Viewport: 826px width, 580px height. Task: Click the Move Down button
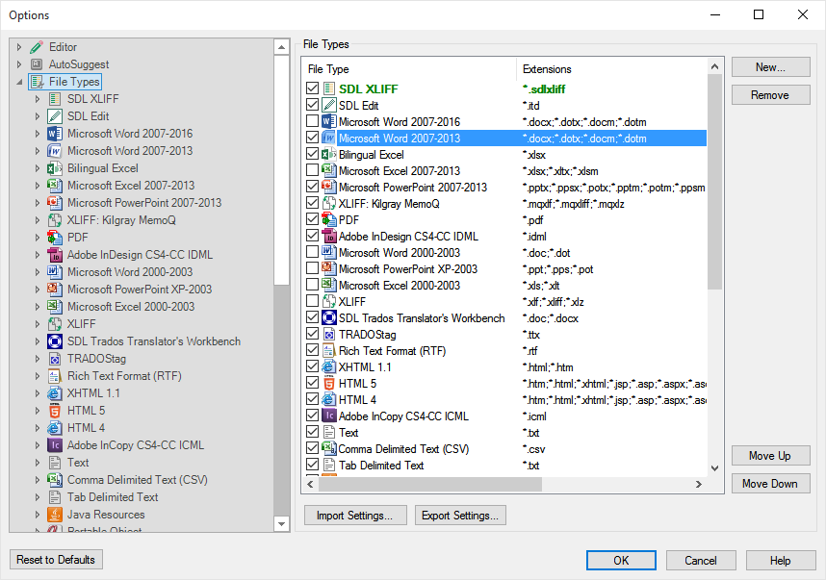[771, 483]
